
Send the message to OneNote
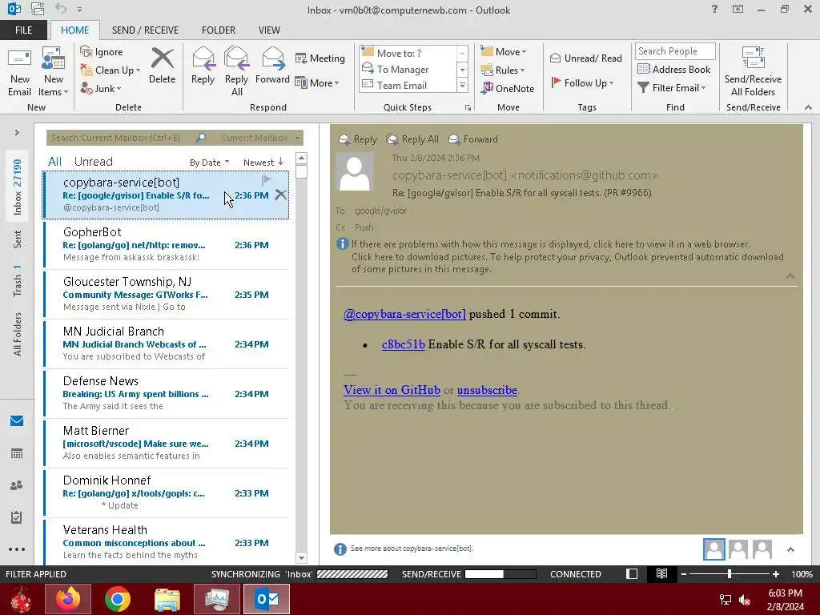pyautogui.click(x=508, y=88)
